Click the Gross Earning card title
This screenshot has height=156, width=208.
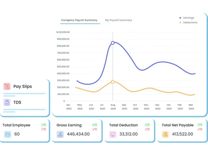pos(69,125)
